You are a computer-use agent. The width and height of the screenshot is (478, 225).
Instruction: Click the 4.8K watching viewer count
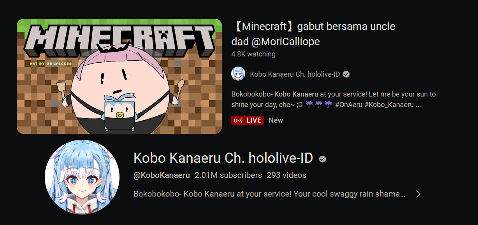(253, 54)
